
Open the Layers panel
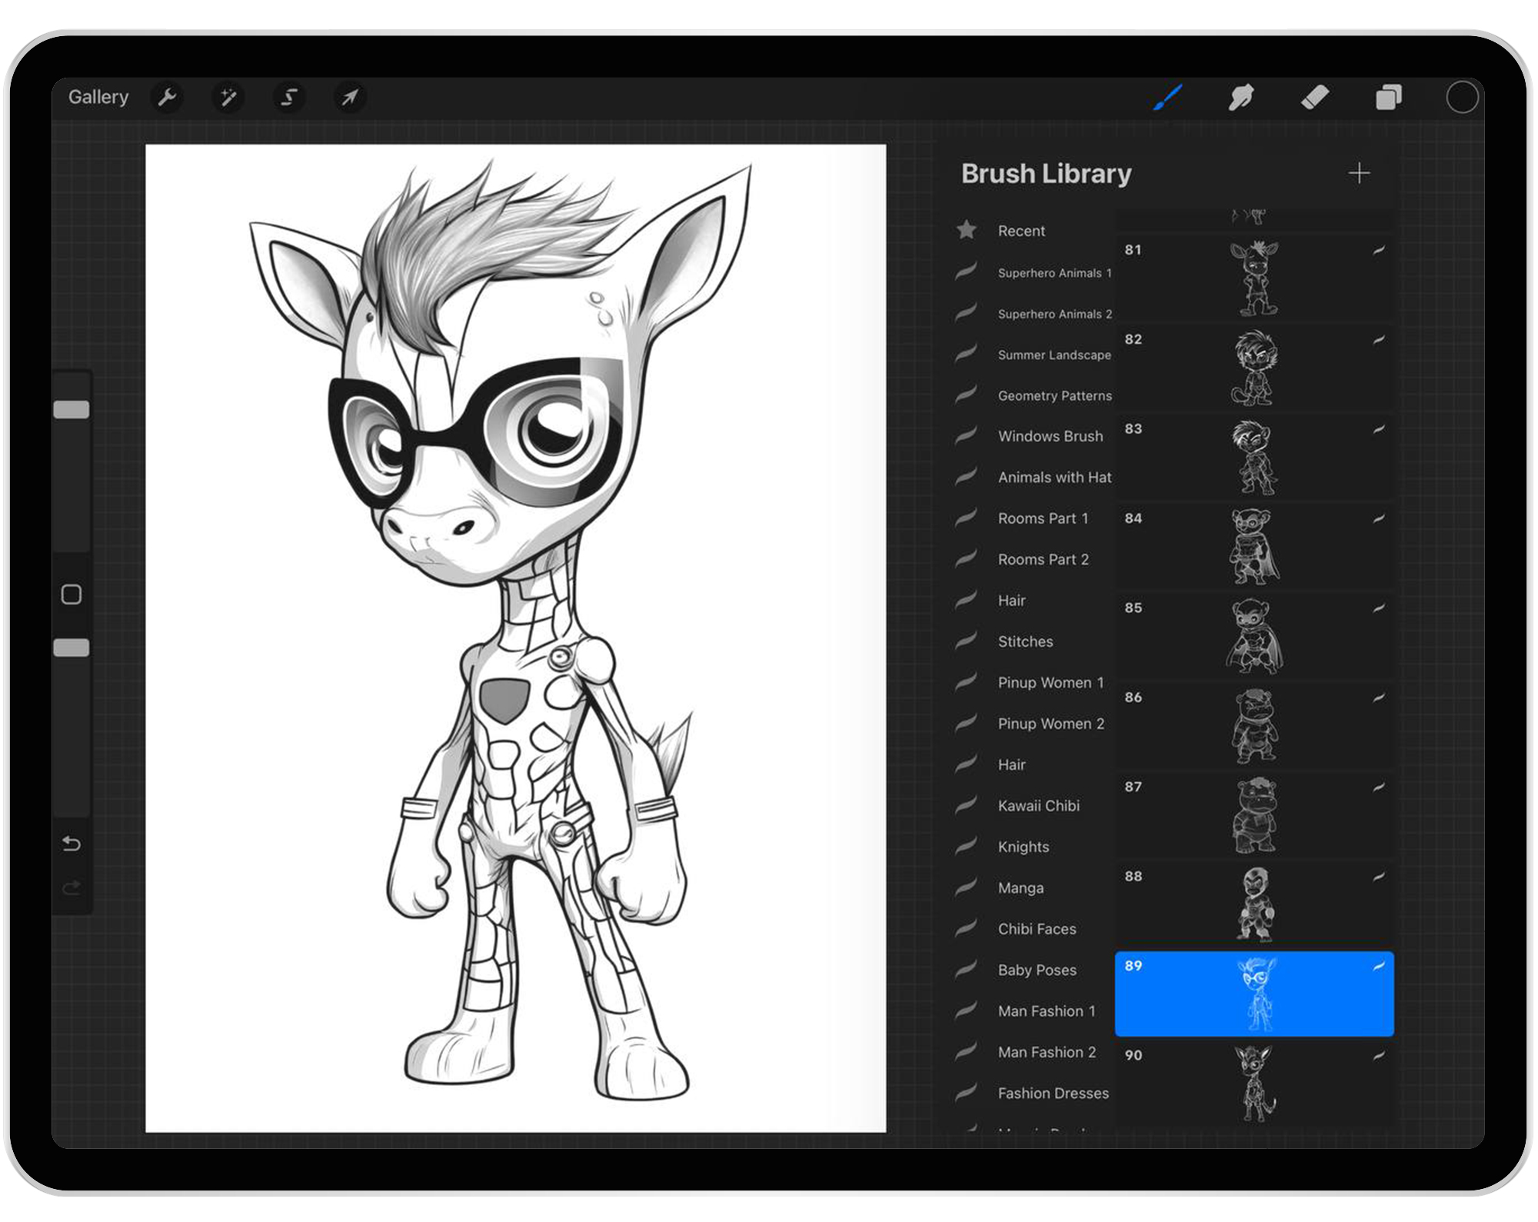point(1388,98)
